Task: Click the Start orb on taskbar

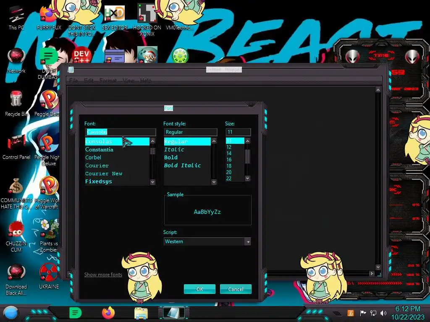Action: tap(10, 313)
